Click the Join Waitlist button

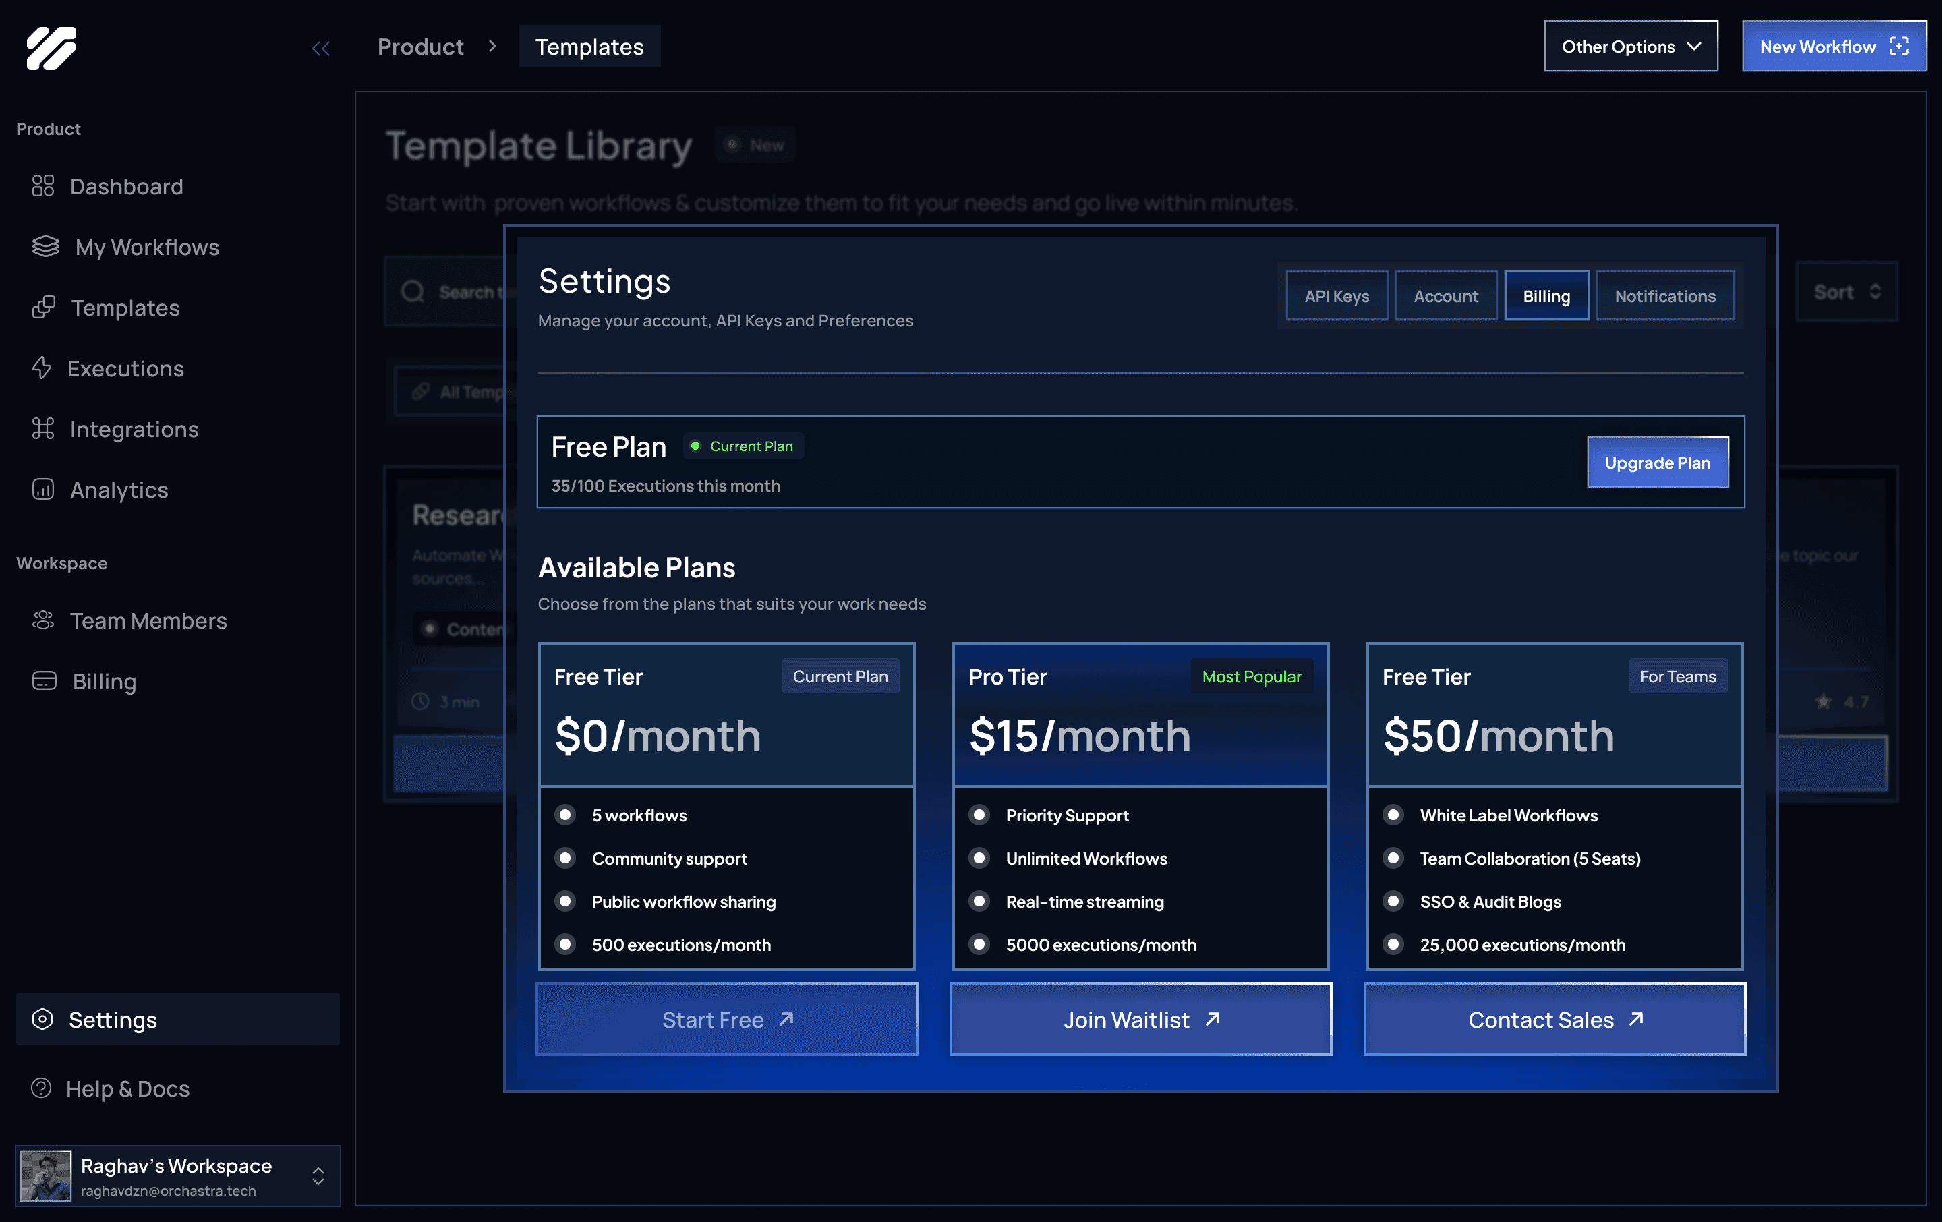tap(1140, 1019)
